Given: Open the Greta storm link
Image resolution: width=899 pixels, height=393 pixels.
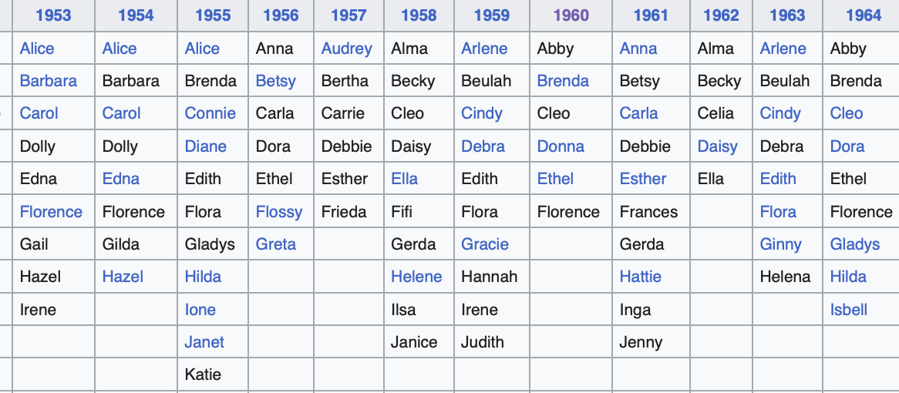Looking at the screenshot, I should (276, 244).
